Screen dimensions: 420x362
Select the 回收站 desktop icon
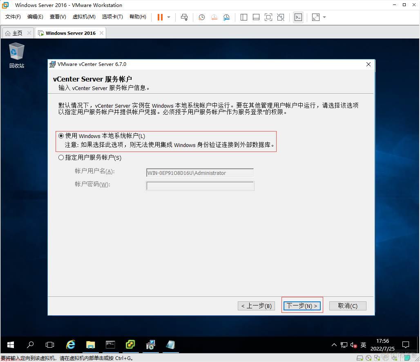tap(17, 56)
